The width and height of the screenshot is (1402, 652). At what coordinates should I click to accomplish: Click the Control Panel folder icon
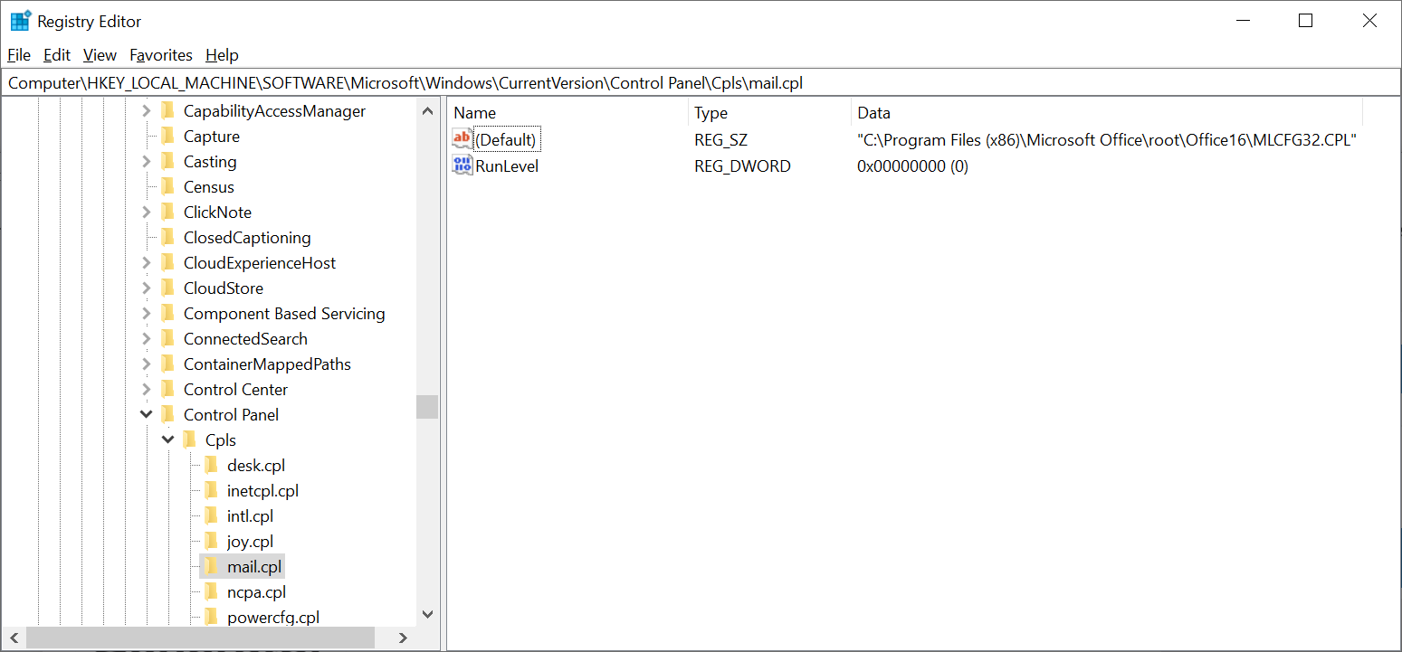tap(167, 415)
